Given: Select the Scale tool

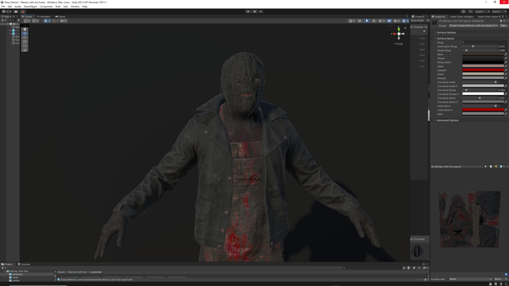Looking at the screenshot, I should click(x=25, y=42).
